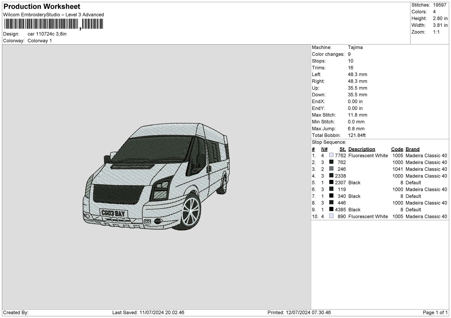Select the Up value '35.5 mm'
Image resolution: width=451 pixels, height=318 pixels.
[357, 88]
